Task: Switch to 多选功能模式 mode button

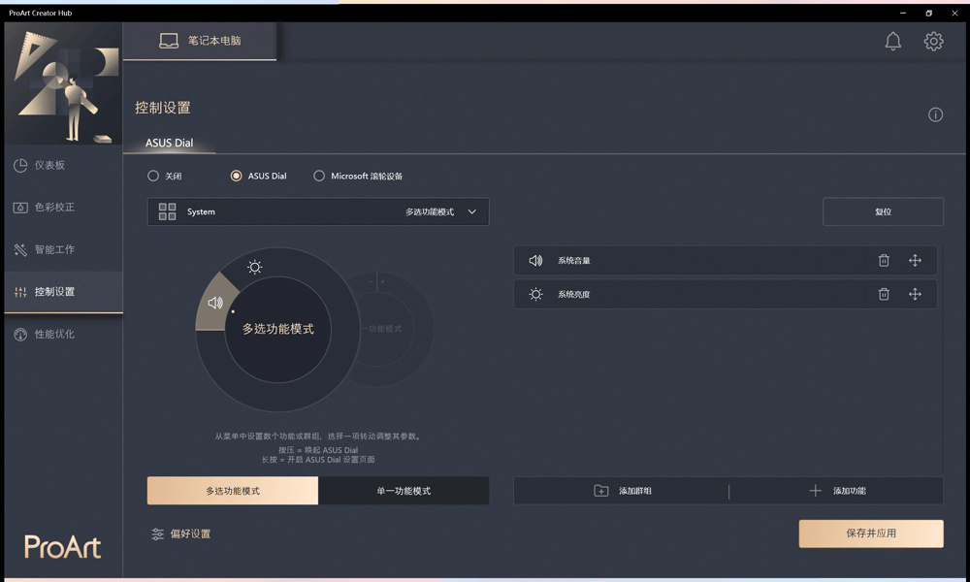Action: (x=233, y=491)
